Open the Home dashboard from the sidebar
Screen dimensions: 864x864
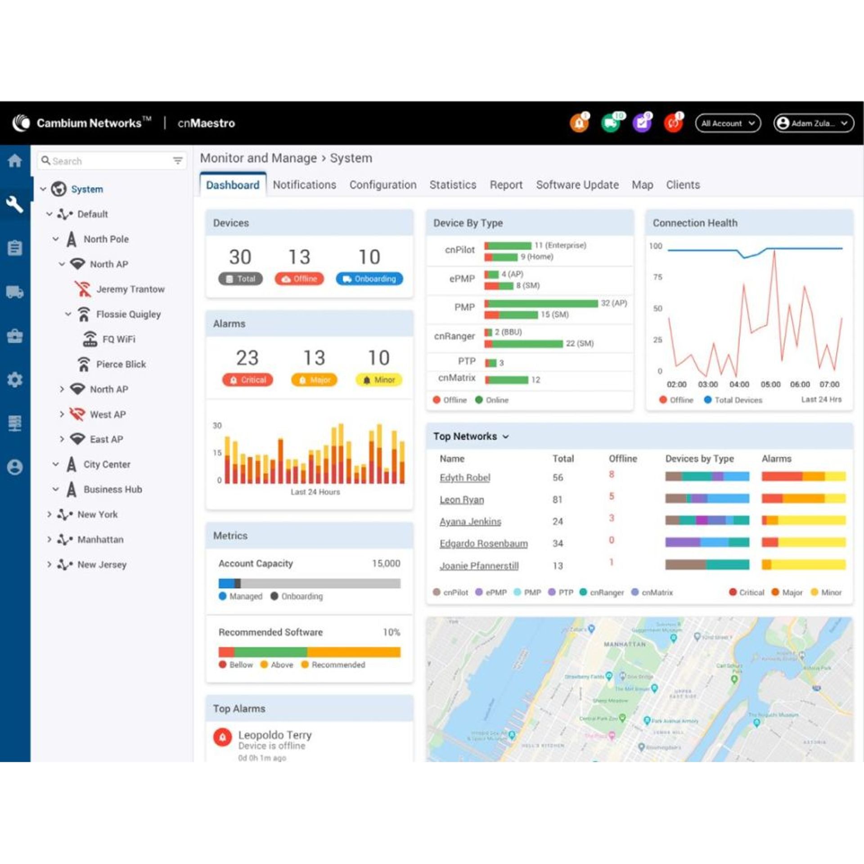coord(16,161)
